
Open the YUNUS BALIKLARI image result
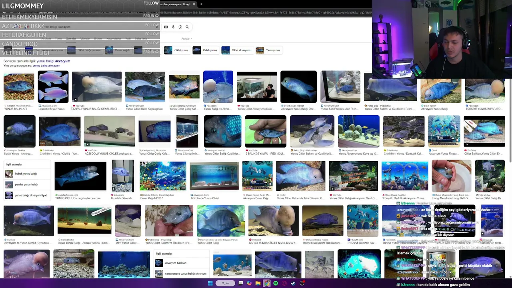click(19, 87)
